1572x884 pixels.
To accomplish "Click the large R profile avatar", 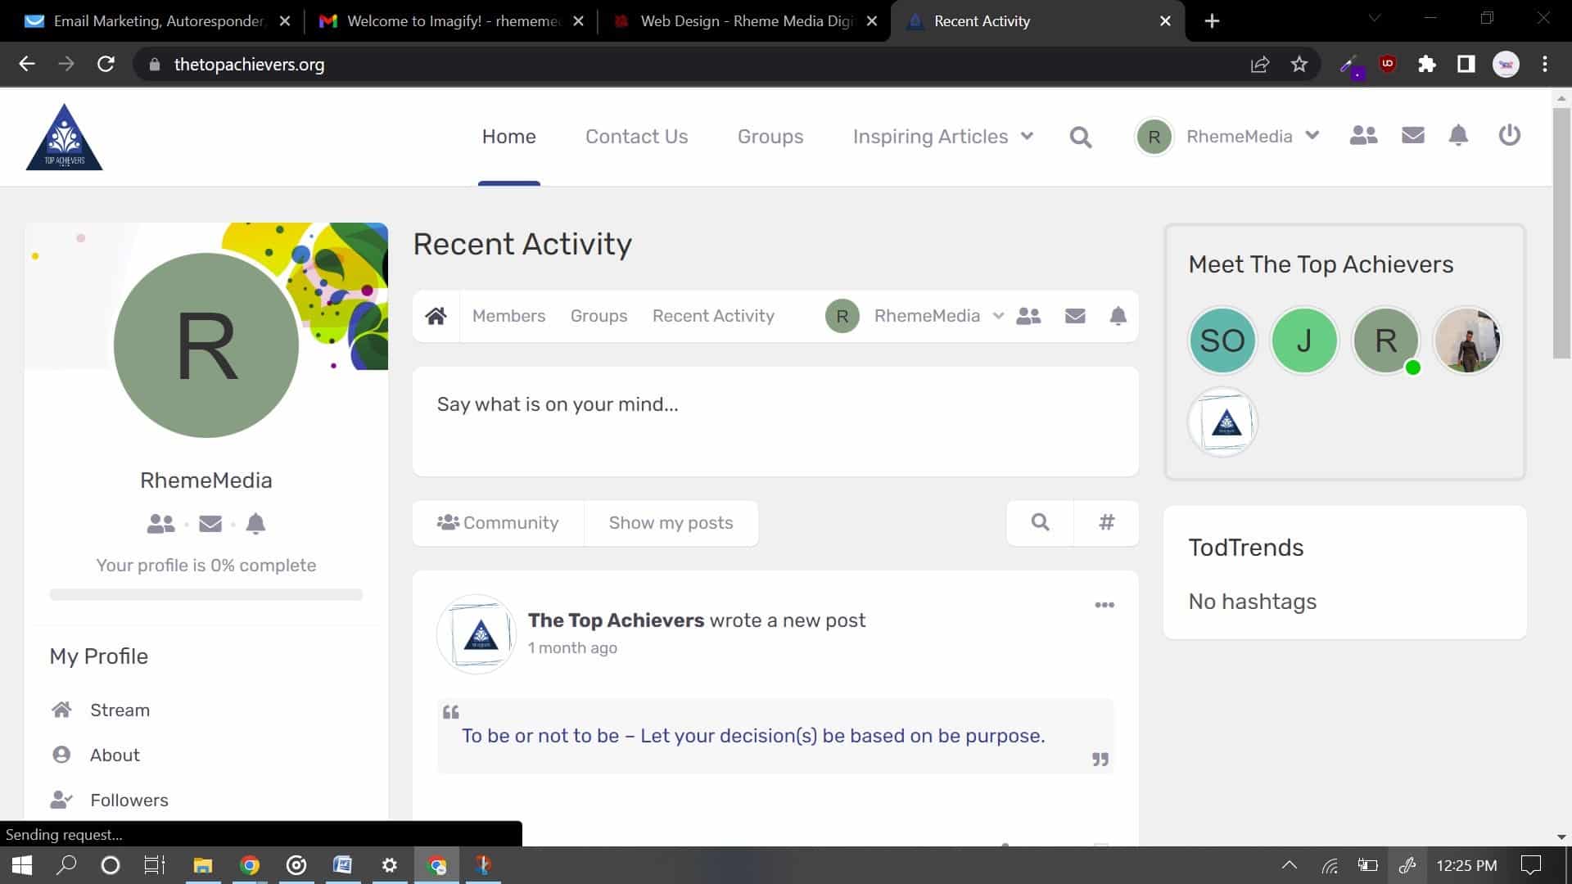I will (x=206, y=345).
